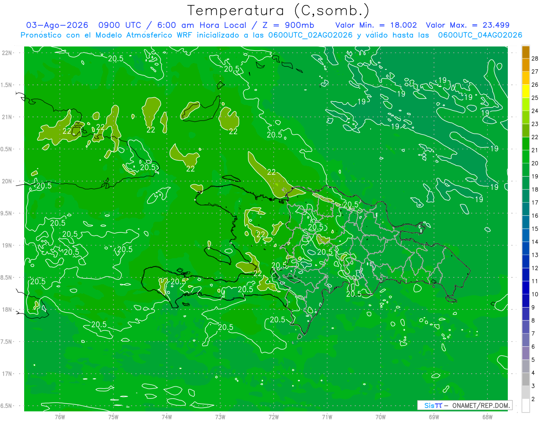Screen dimensions: 547x423
Task: Click the '22N' latitude axis label
Action: [x=7, y=53]
